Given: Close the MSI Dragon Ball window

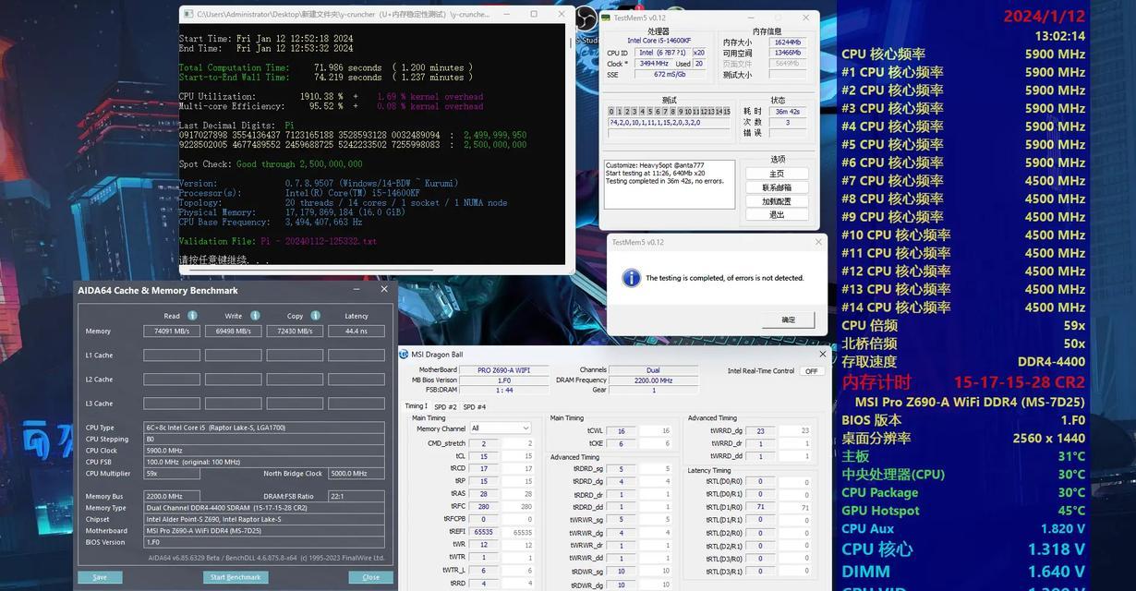Looking at the screenshot, I should 823,354.
